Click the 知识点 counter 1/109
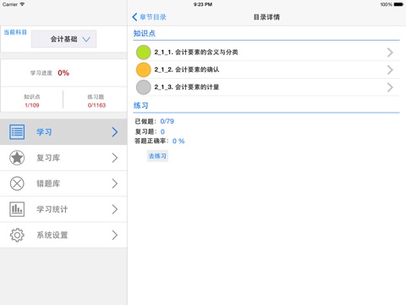Screen dimensions: 406x305 32,105
